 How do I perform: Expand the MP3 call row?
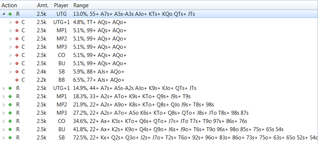(x=10, y=47)
